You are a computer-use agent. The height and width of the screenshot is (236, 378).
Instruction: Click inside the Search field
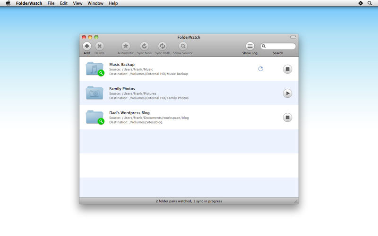(278, 46)
